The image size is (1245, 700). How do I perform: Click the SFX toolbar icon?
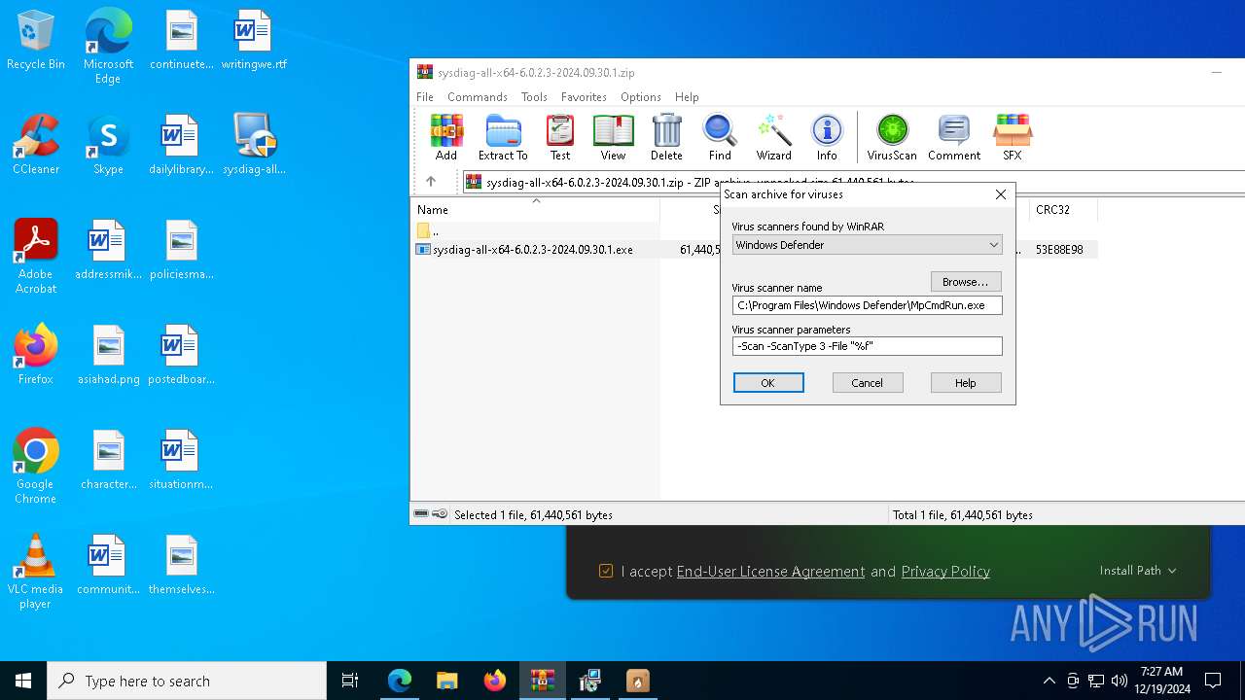coord(1013,137)
